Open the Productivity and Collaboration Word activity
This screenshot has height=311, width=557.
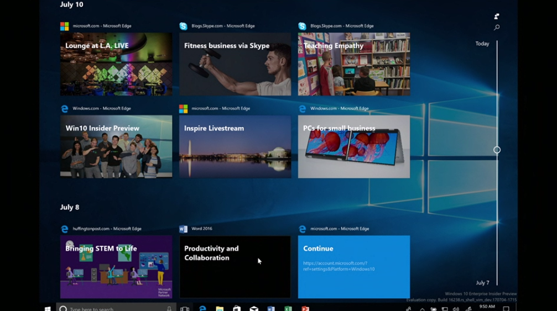click(x=235, y=267)
